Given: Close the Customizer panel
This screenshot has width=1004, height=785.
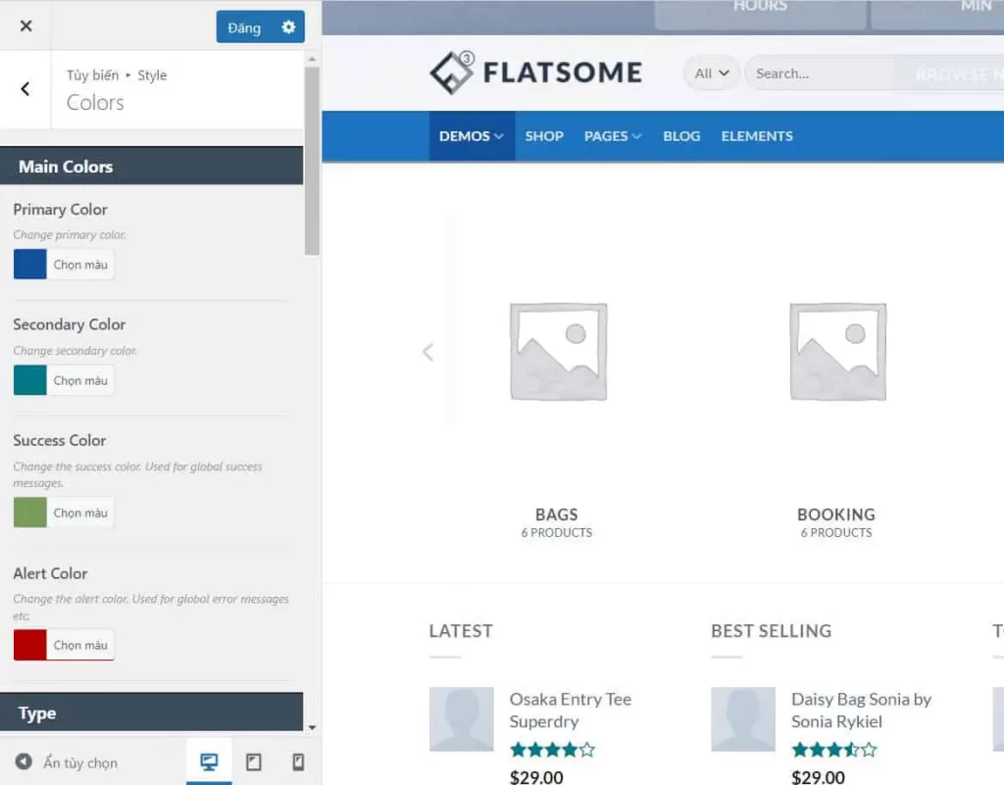Looking at the screenshot, I should click(25, 25).
